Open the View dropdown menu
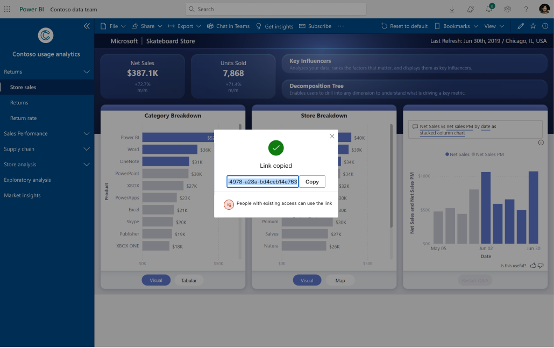The height and width of the screenshot is (348, 554). [x=493, y=26]
